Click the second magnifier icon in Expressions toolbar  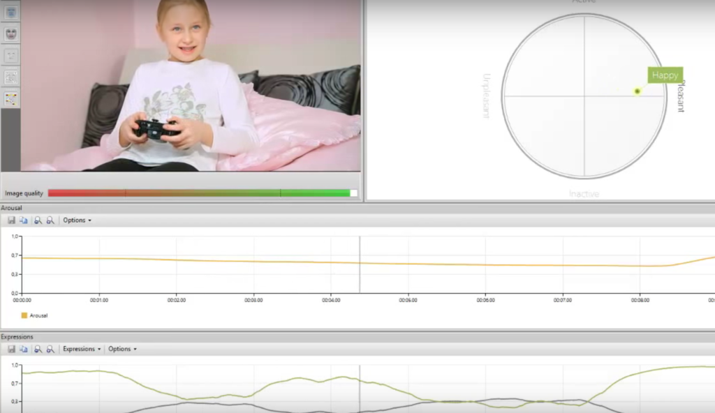(x=50, y=350)
